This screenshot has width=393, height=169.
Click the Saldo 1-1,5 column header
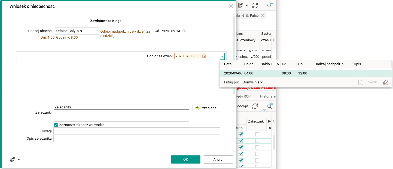click(269, 64)
